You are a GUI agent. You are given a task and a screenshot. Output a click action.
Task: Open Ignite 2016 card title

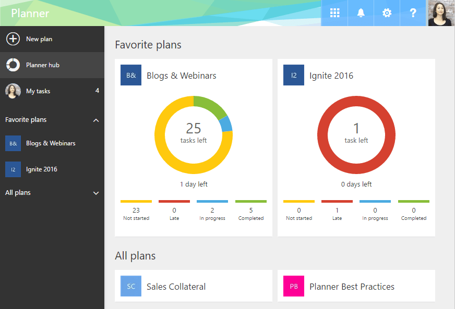click(331, 76)
